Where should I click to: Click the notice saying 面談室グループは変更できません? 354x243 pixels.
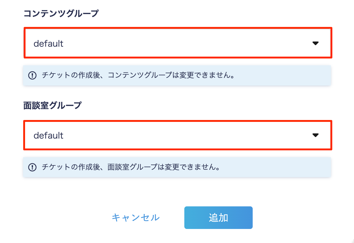(x=131, y=167)
